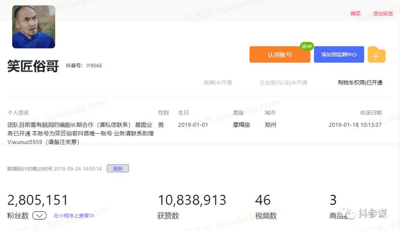Screen dimensions: 400x231
Task: Click the likes count 10,838,913
Action: coord(191,200)
